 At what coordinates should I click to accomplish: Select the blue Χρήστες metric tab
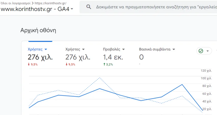[x=40, y=56]
